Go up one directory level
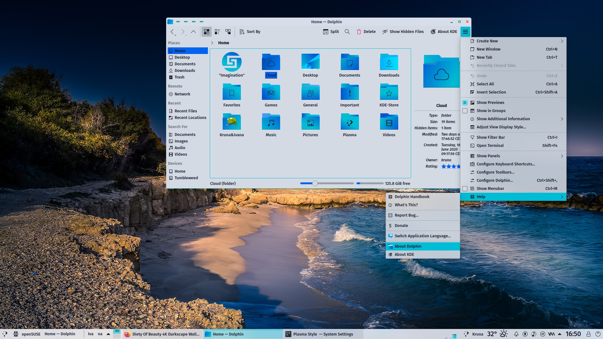This screenshot has height=339, width=603. tap(193, 32)
